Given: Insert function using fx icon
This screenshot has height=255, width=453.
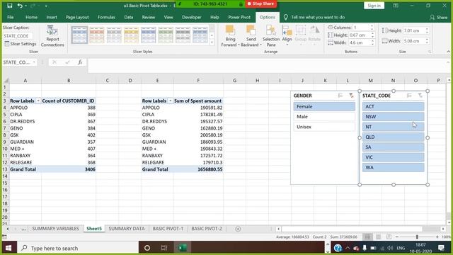Looking at the screenshot, I should point(80,62).
